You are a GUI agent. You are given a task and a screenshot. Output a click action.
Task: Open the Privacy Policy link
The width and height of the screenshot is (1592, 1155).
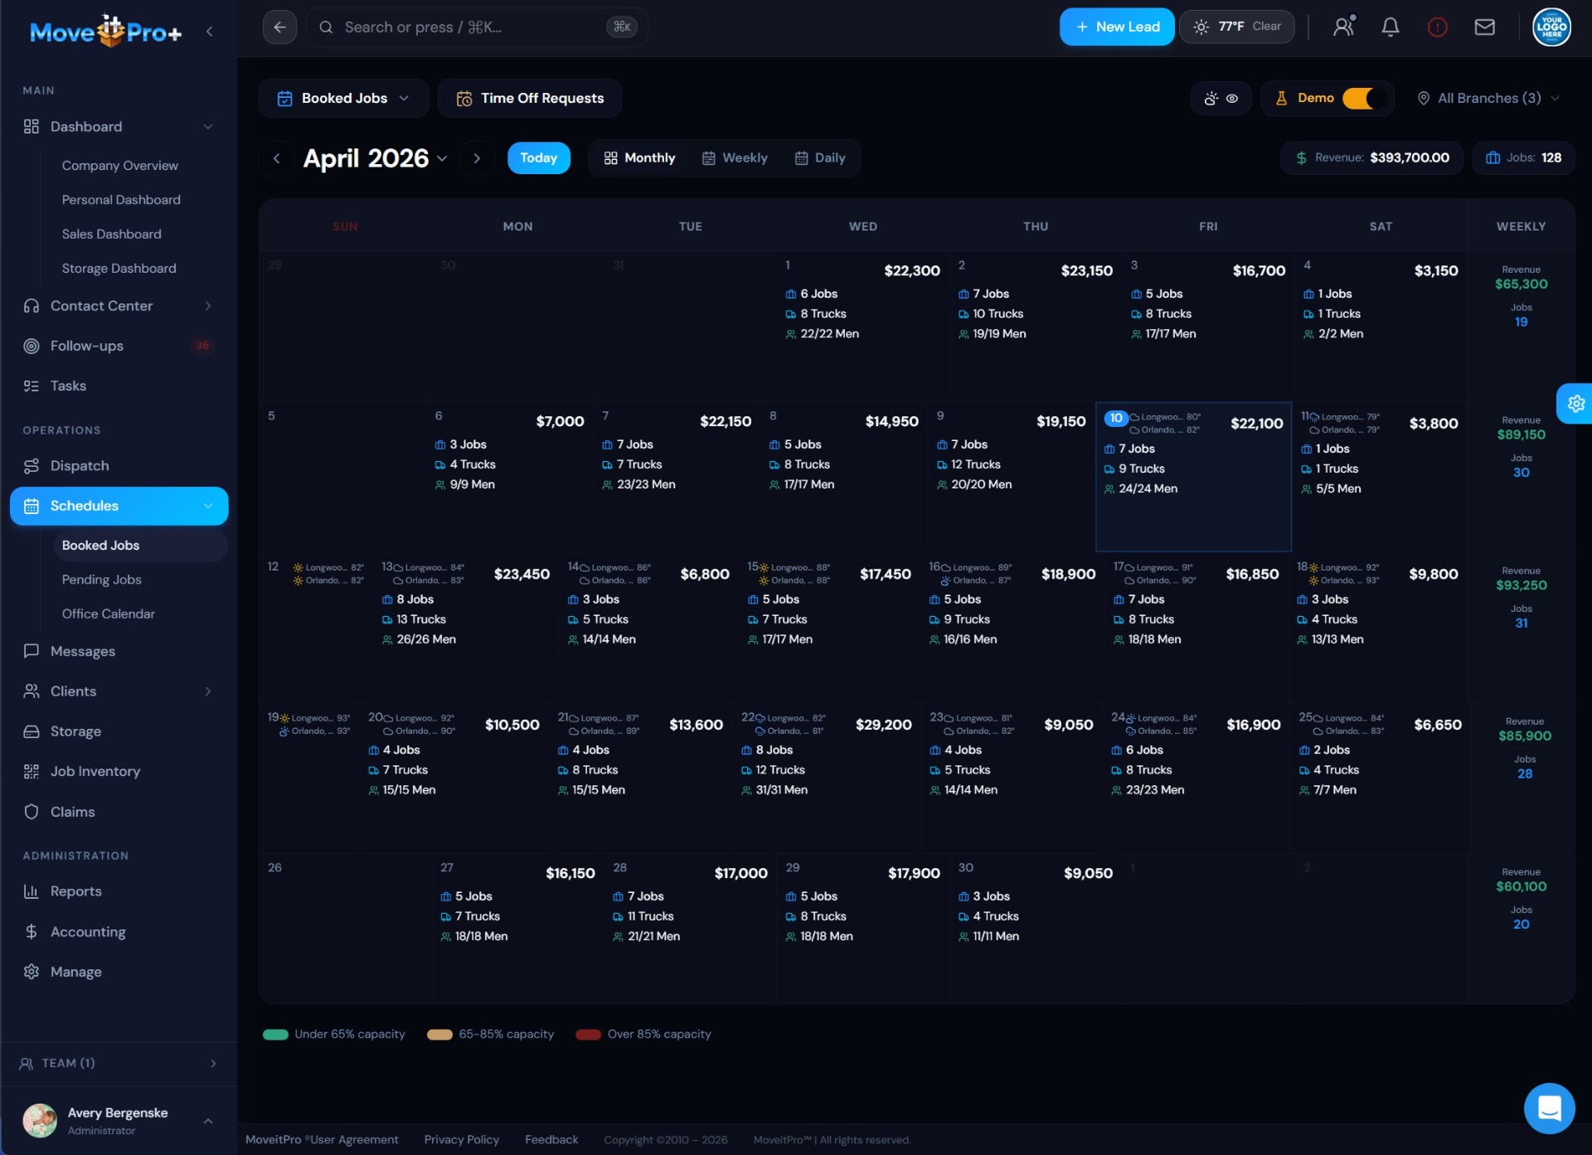point(462,1140)
